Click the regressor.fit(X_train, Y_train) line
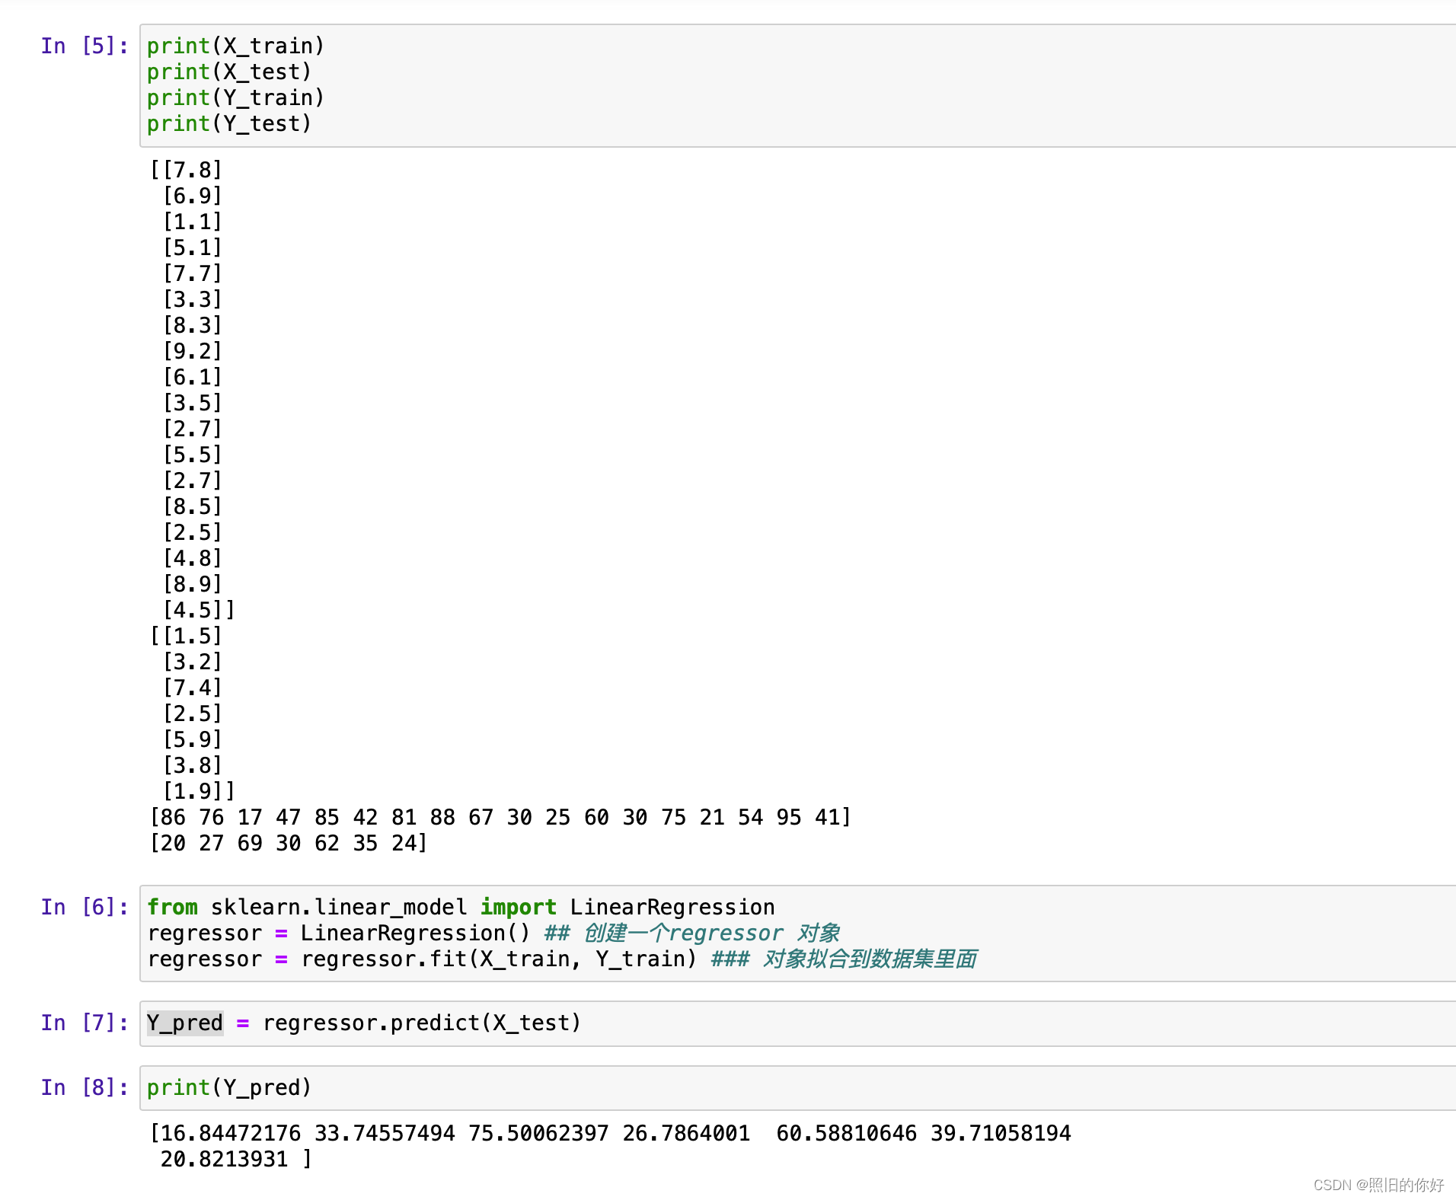 pyautogui.click(x=562, y=959)
